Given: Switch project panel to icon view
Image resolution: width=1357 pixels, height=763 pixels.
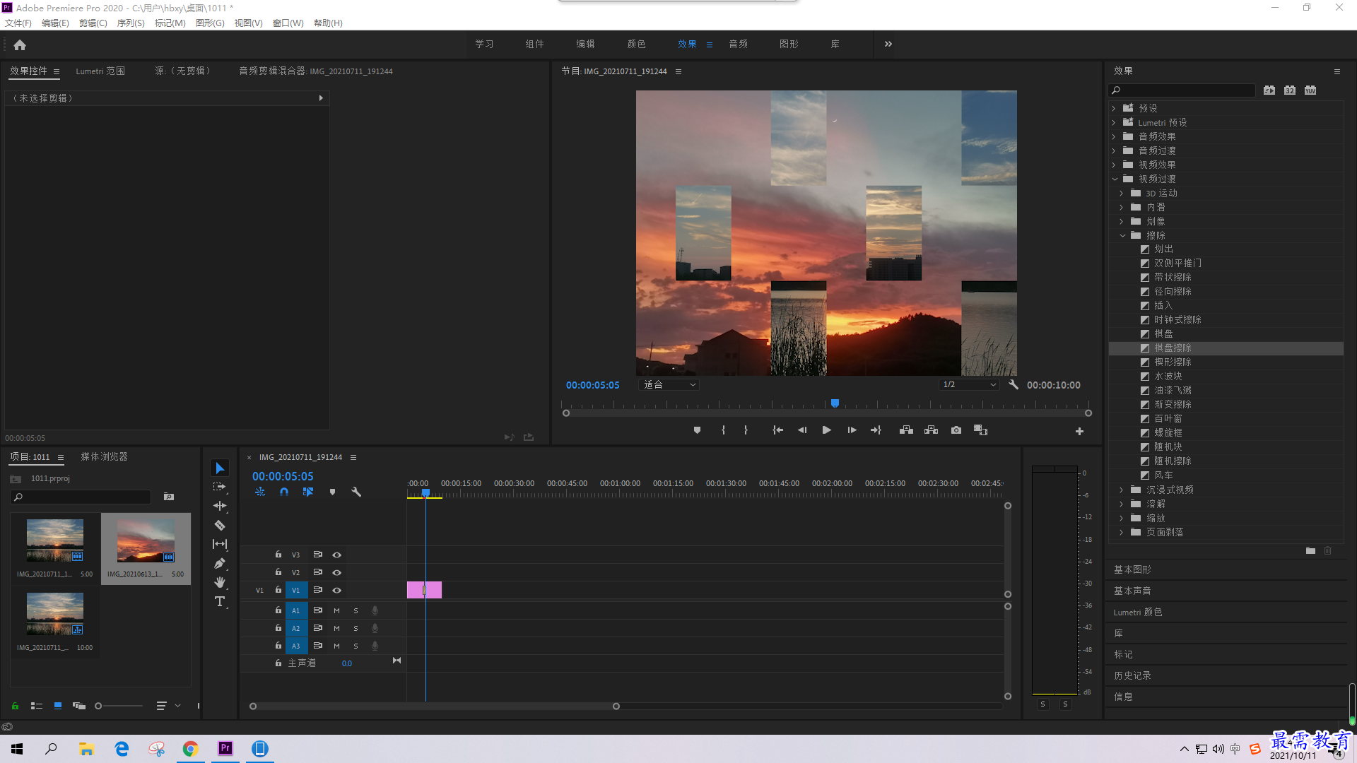Looking at the screenshot, I should coord(58,706).
